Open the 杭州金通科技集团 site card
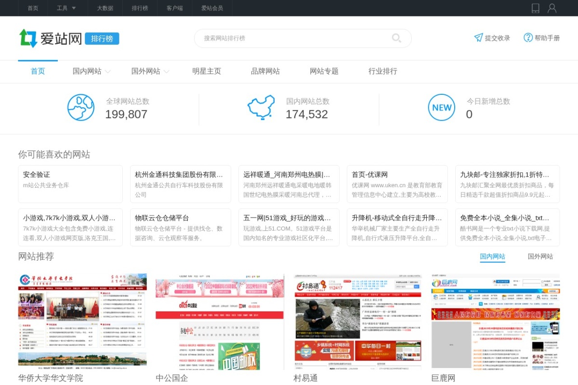Screen dimensions: 578x385 click(x=181, y=184)
